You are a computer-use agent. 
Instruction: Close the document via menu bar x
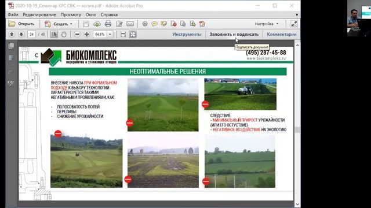(x=297, y=14)
